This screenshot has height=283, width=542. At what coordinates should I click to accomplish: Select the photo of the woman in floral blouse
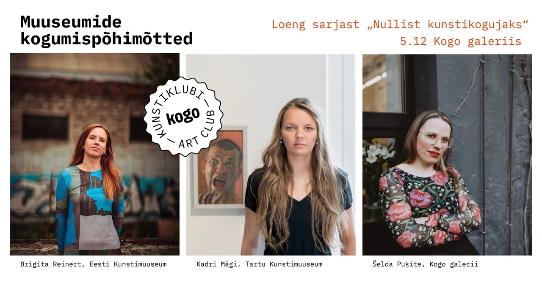[x=447, y=154]
